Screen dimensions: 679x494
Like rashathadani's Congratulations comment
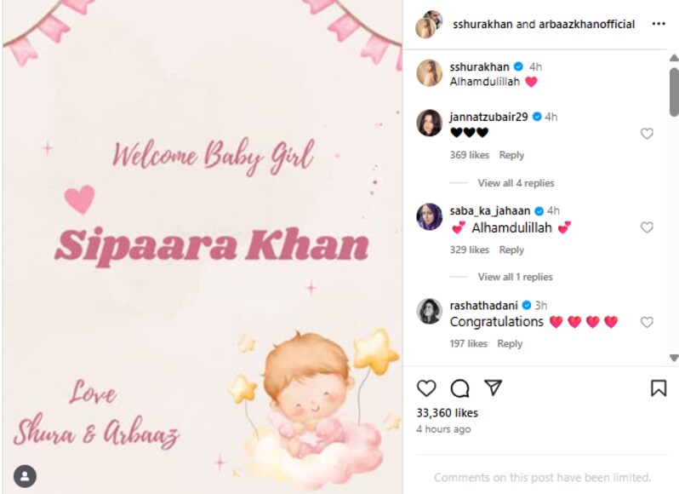coord(647,322)
